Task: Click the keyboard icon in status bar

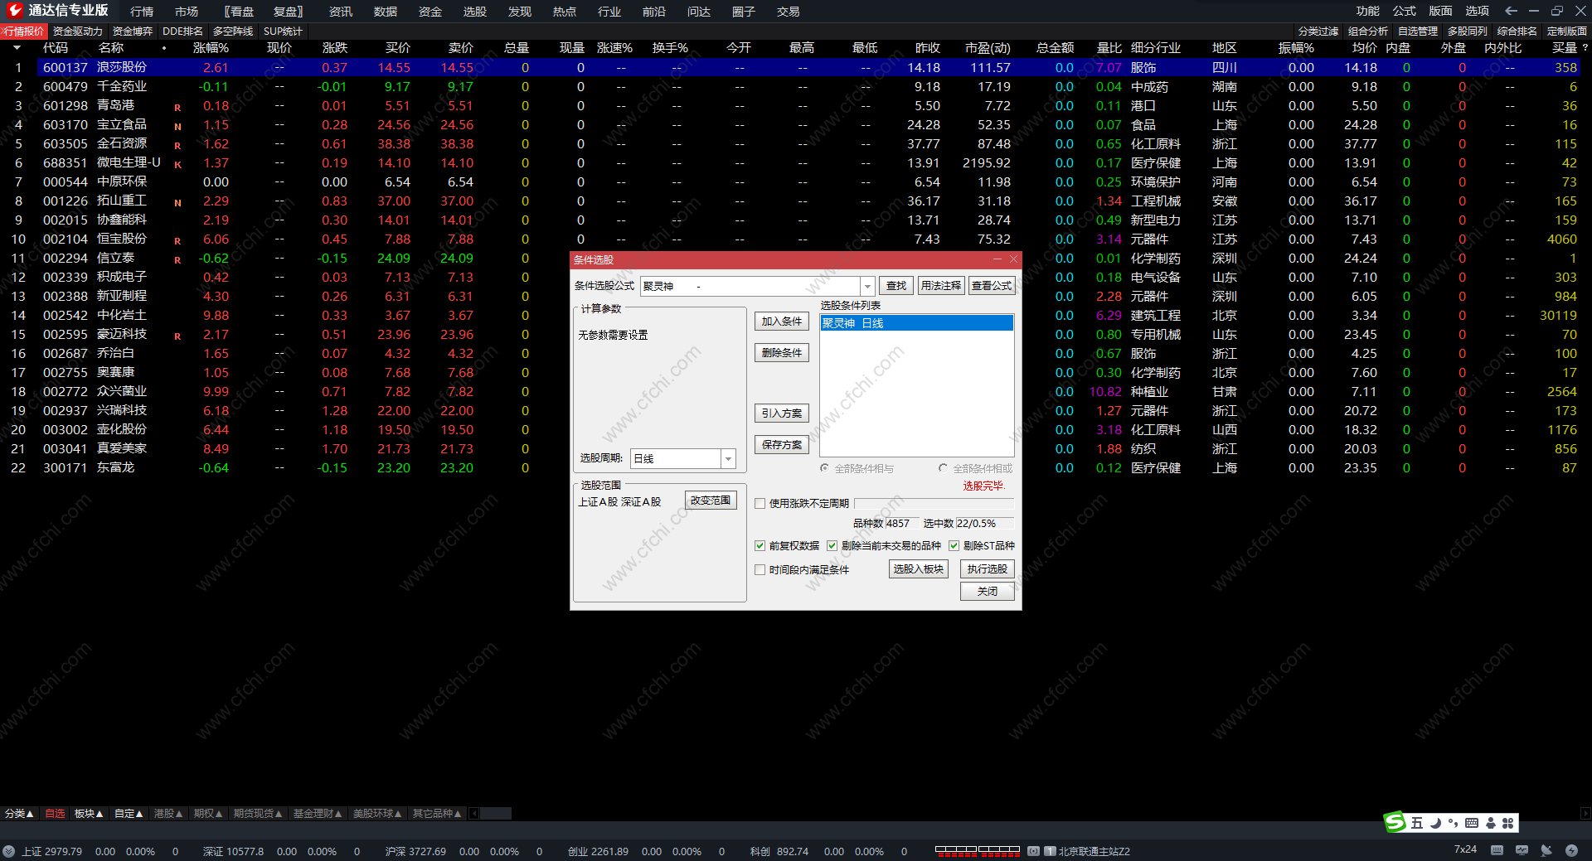Action: click(x=1497, y=850)
